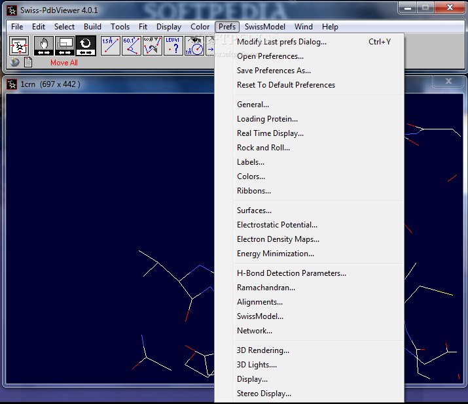The width and height of the screenshot is (468, 404).
Task: Open the Help menu
Action: pos(330,27)
